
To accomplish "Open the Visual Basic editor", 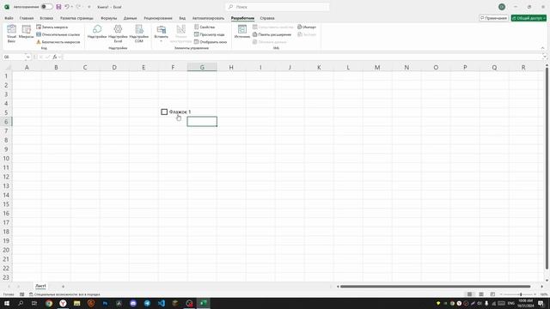I will (11, 34).
